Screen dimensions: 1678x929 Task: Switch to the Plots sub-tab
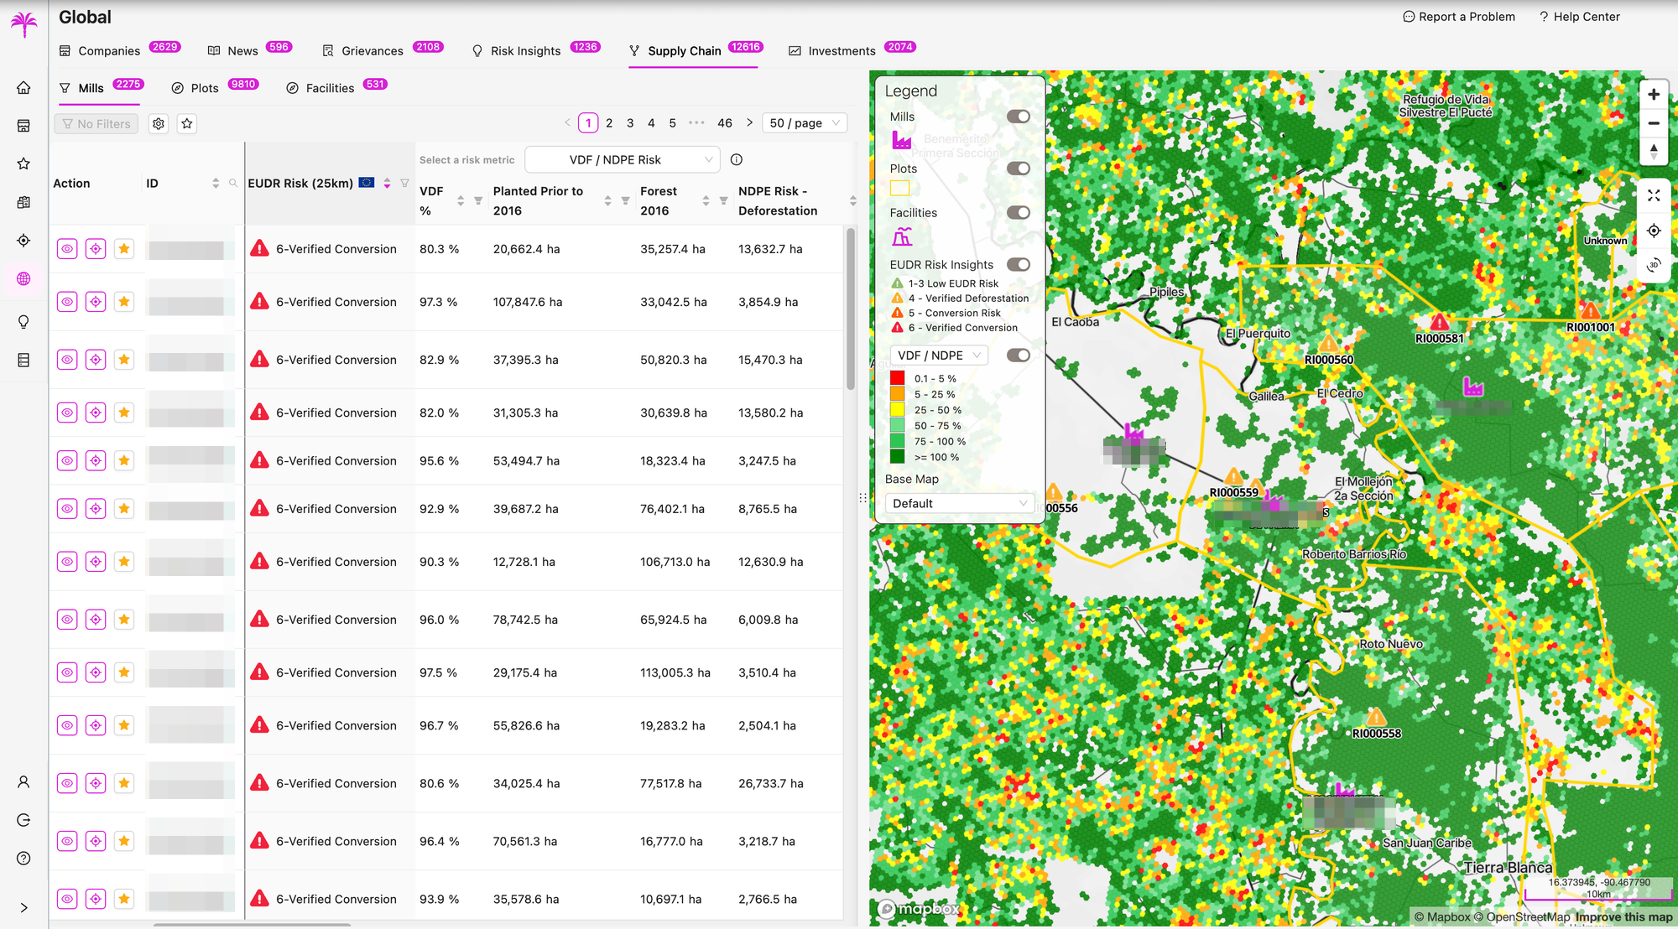[205, 88]
